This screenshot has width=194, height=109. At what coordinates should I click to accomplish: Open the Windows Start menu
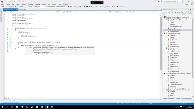tap(2, 107)
